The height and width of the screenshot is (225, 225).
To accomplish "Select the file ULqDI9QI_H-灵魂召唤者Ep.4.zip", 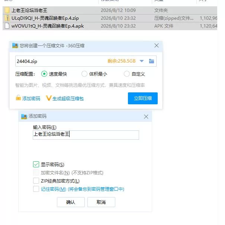I will click(45, 18).
